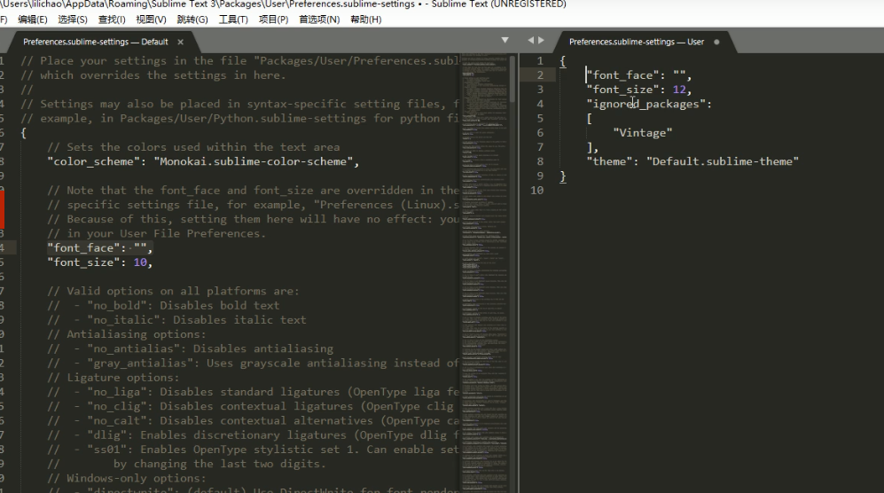
Task: Click "font_face" line in User pane
Action: tap(638, 75)
